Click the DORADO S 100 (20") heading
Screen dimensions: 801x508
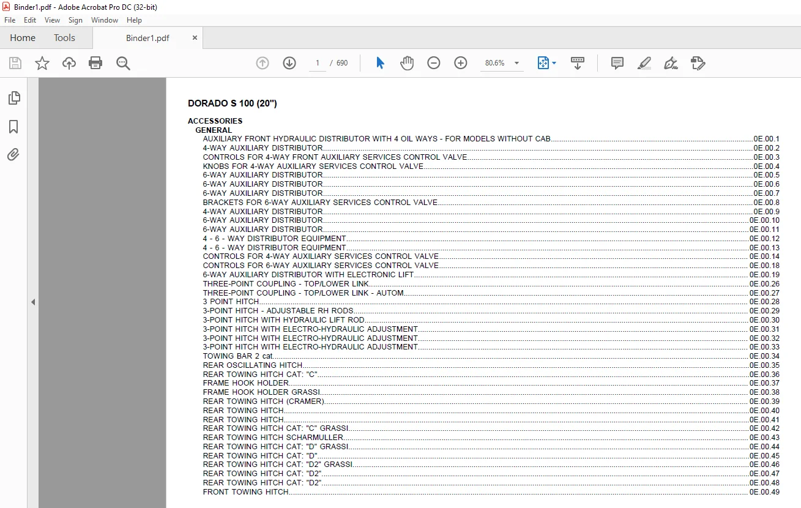point(233,103)
